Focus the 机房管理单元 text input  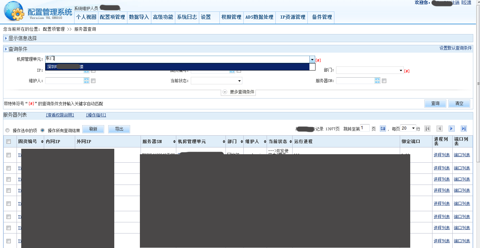coord(177,59)
